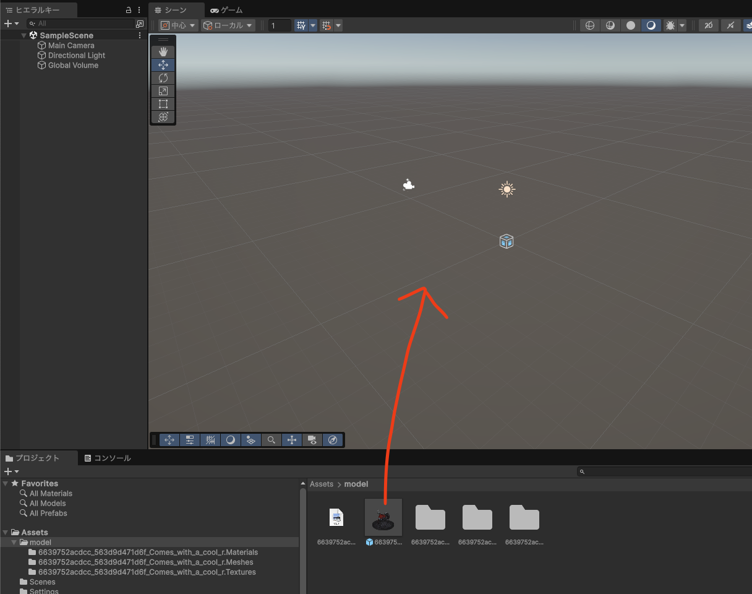Open the 中心 pivot mode dropdown
The image size is (752, 594).
177,25
